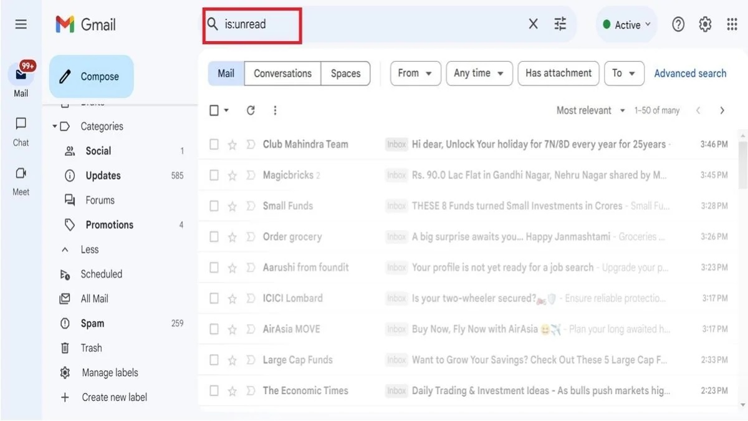
Task: Open the main menu hamburger icon
Action: (21, 24)
